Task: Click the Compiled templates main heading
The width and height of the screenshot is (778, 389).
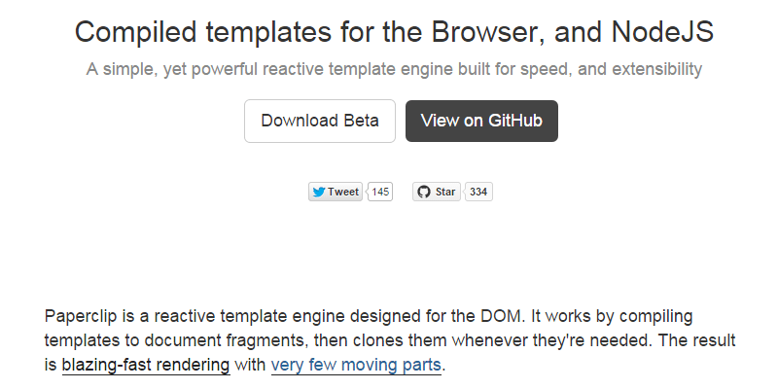Action: [394, 32]
